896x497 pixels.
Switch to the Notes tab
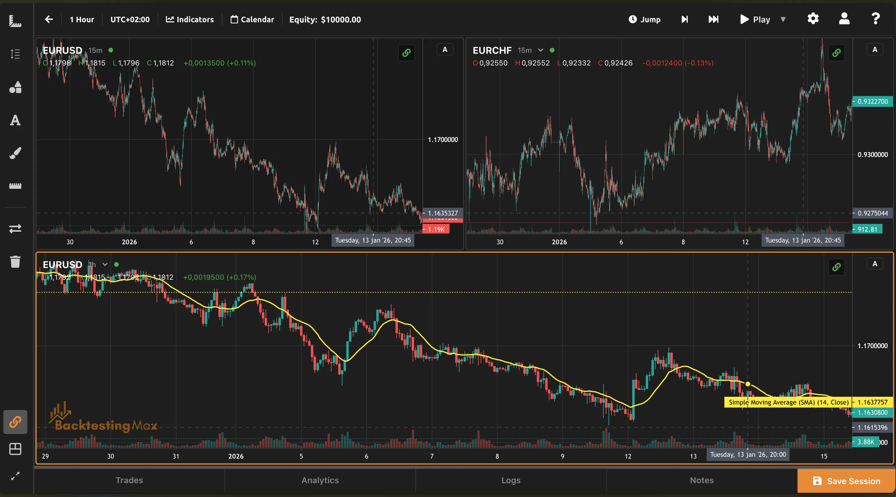point(702,480)
